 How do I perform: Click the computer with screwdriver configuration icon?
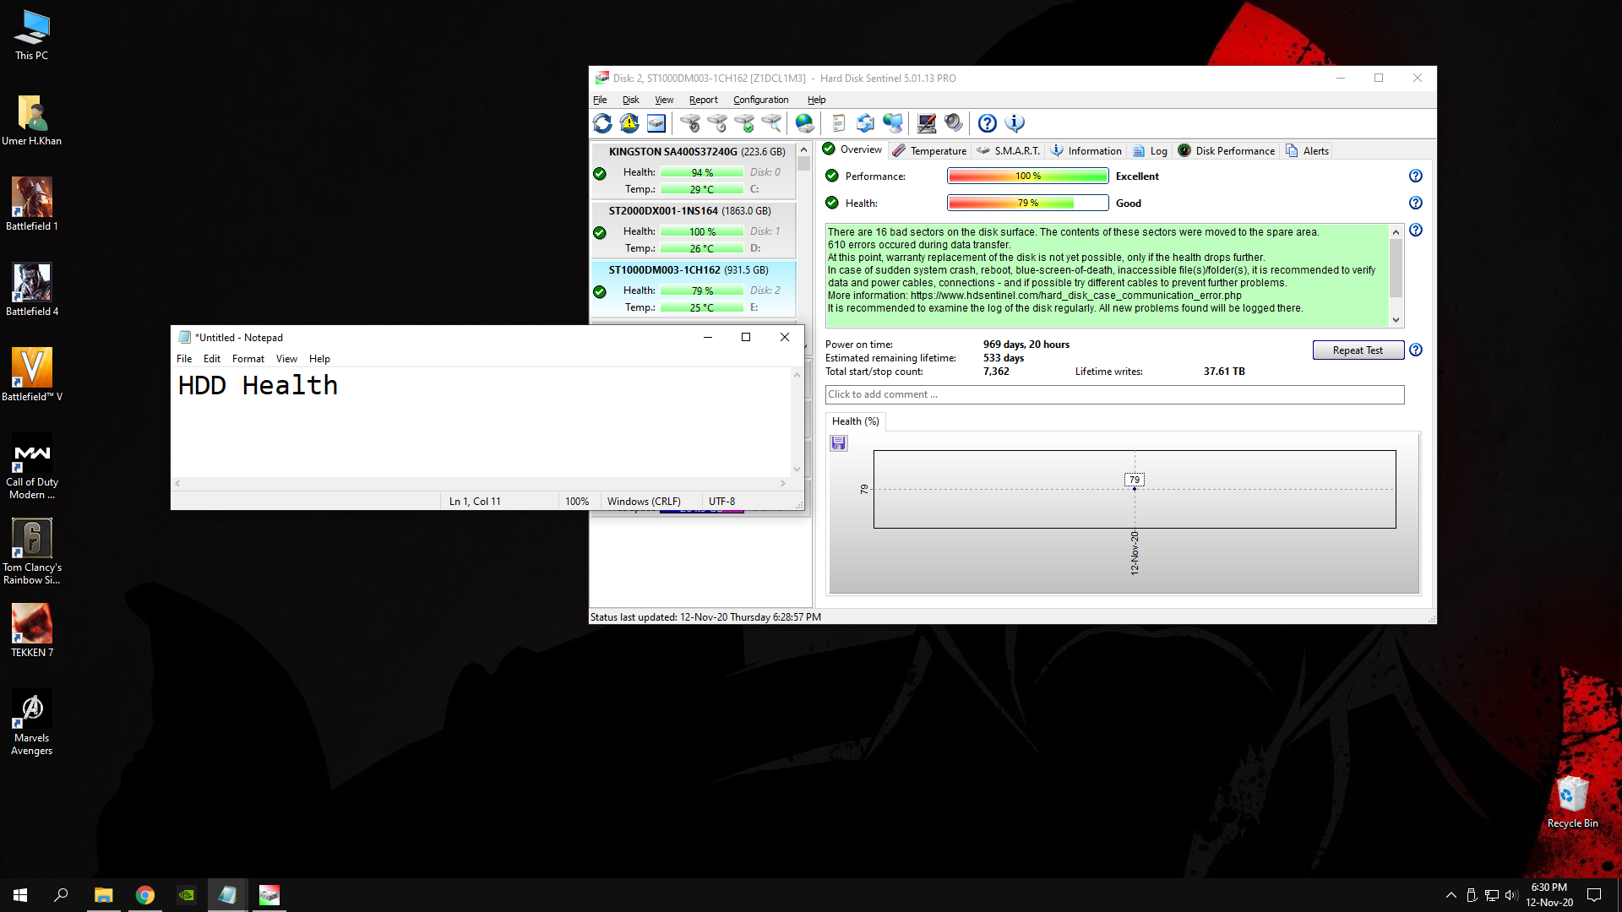[x=927, y=123]
